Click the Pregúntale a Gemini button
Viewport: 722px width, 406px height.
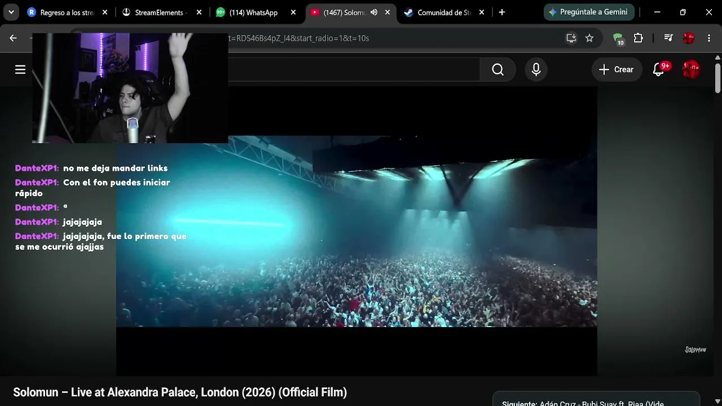589,12
